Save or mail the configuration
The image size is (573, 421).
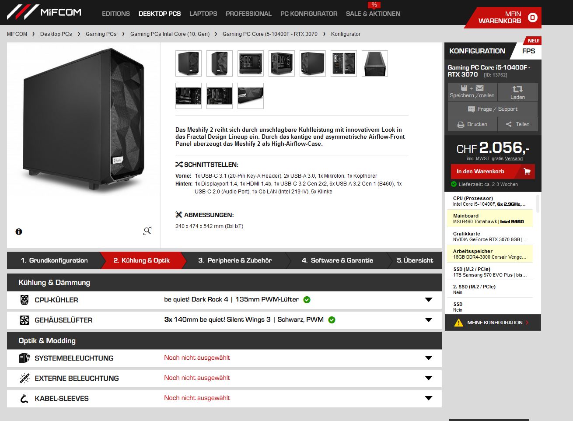[472, 92]
